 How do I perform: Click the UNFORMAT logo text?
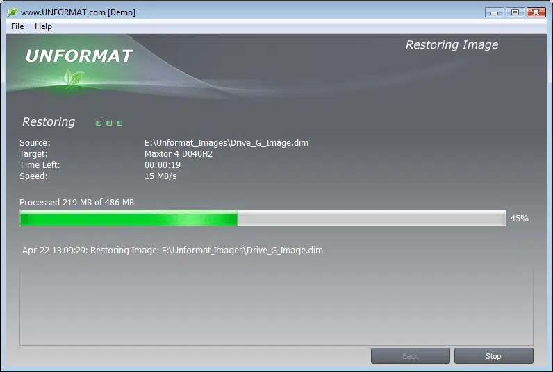click(x=79, y=56)
